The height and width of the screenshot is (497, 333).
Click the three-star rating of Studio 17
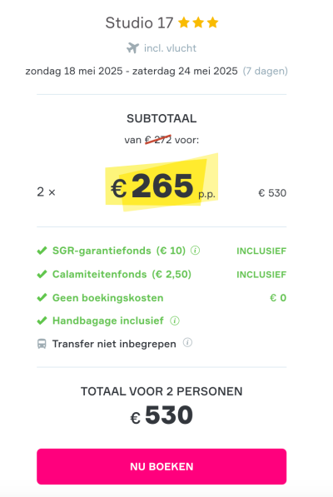click(198, 22)
